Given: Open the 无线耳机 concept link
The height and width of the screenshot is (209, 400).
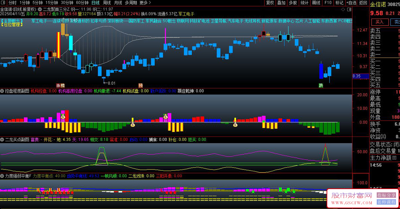Looking at the screenshot, I should pos(253,21).
